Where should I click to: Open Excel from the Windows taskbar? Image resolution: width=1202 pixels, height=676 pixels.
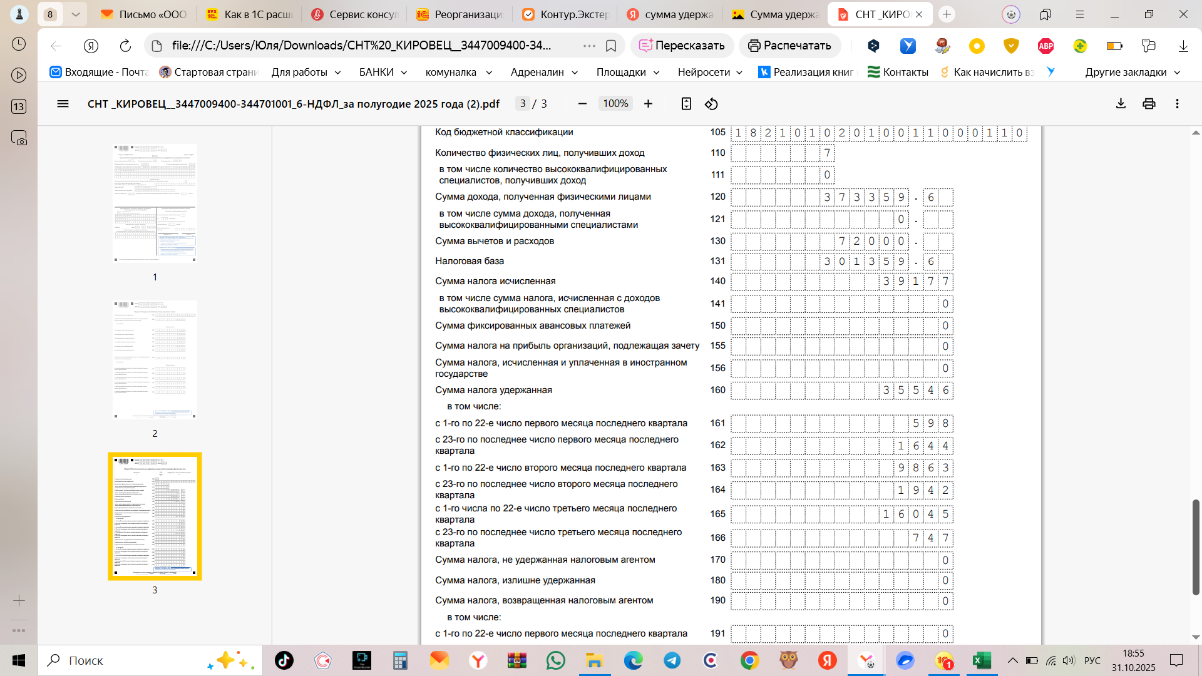(981, 660)
